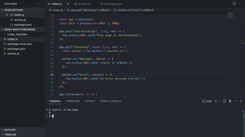Click line number 11 in gutter
The height and width of the screenshot is (137, 245).
pyautogui.click(x=52, y=47)
